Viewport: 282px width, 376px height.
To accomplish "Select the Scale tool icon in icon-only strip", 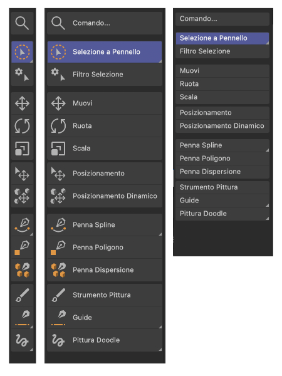I will click(x=22, y=149).
